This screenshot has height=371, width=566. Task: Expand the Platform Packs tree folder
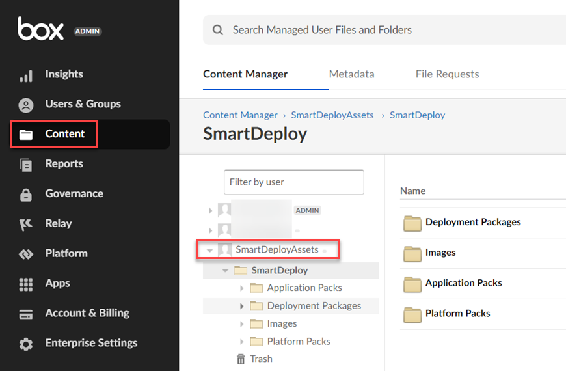[x=241, y=341]
